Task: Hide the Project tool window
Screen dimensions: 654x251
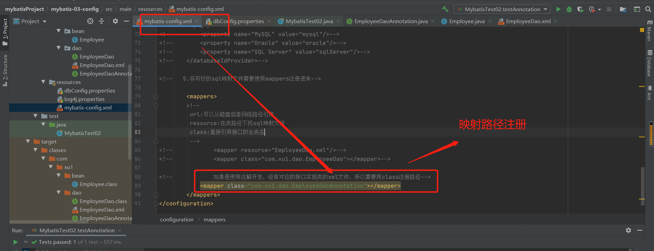Action: pyautogui.click(x=126, y=21)
